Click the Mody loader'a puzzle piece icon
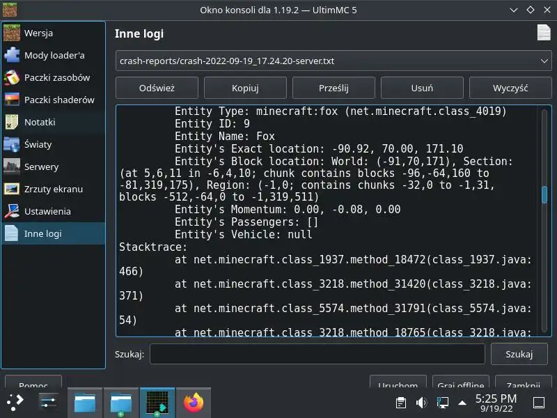Image resolution: width=557 pixels, height=418 pixels. tap(12, 56)
